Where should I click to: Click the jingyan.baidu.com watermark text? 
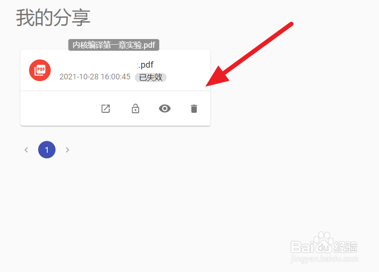324,259
